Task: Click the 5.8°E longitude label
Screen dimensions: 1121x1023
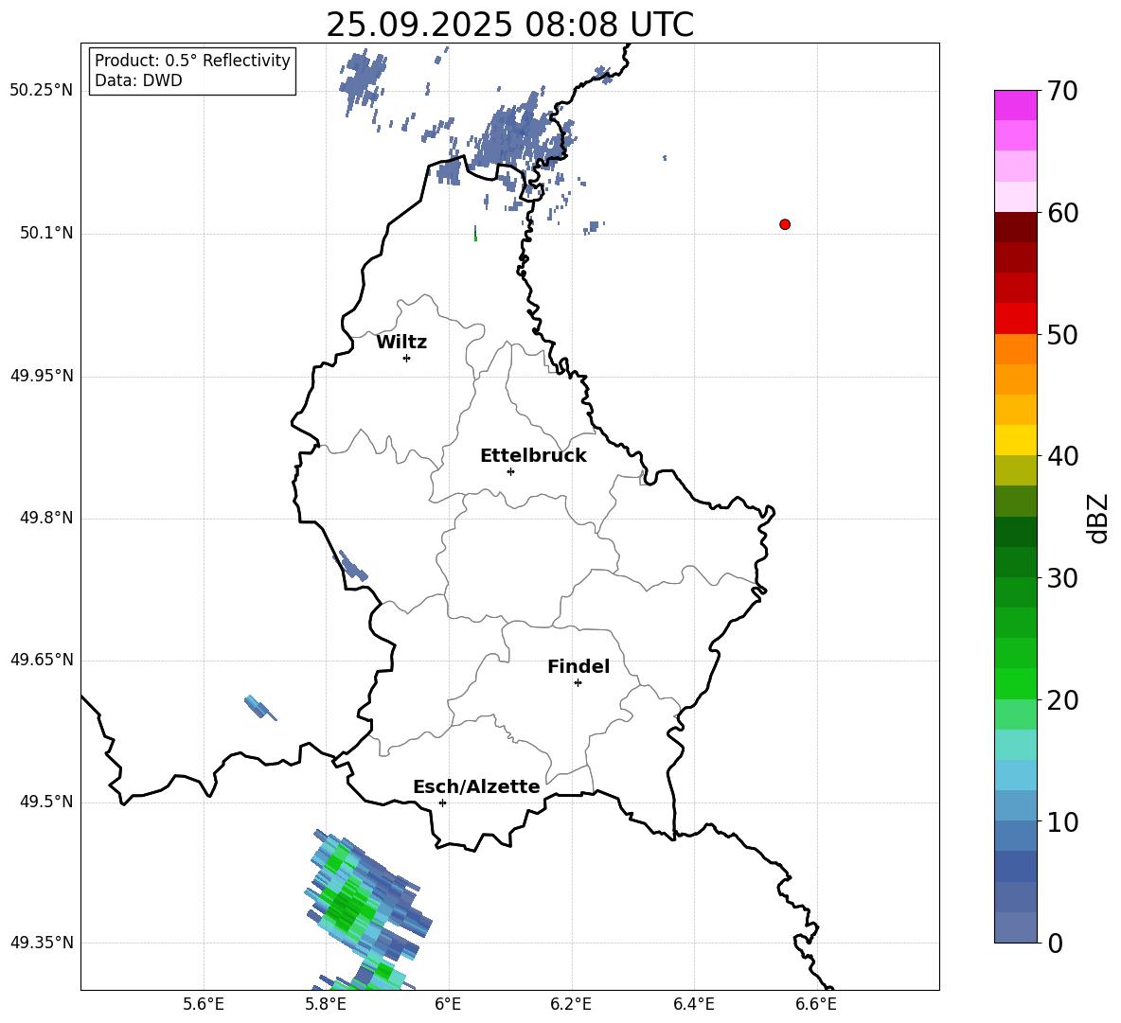Action: coord(326,1004)
